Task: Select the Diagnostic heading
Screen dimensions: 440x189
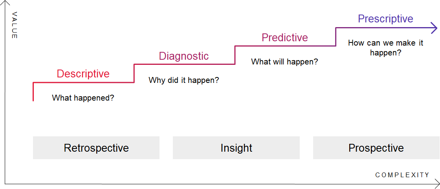Action: (x=183, y=56)
